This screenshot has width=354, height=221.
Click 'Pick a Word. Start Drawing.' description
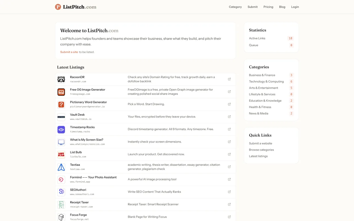pos(146,104)
